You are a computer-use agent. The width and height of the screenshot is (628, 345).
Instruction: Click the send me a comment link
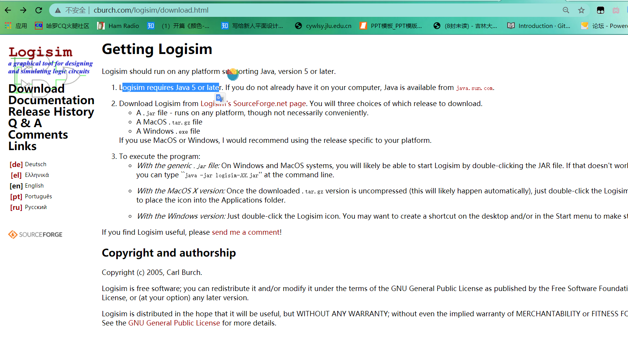(246, 232)
